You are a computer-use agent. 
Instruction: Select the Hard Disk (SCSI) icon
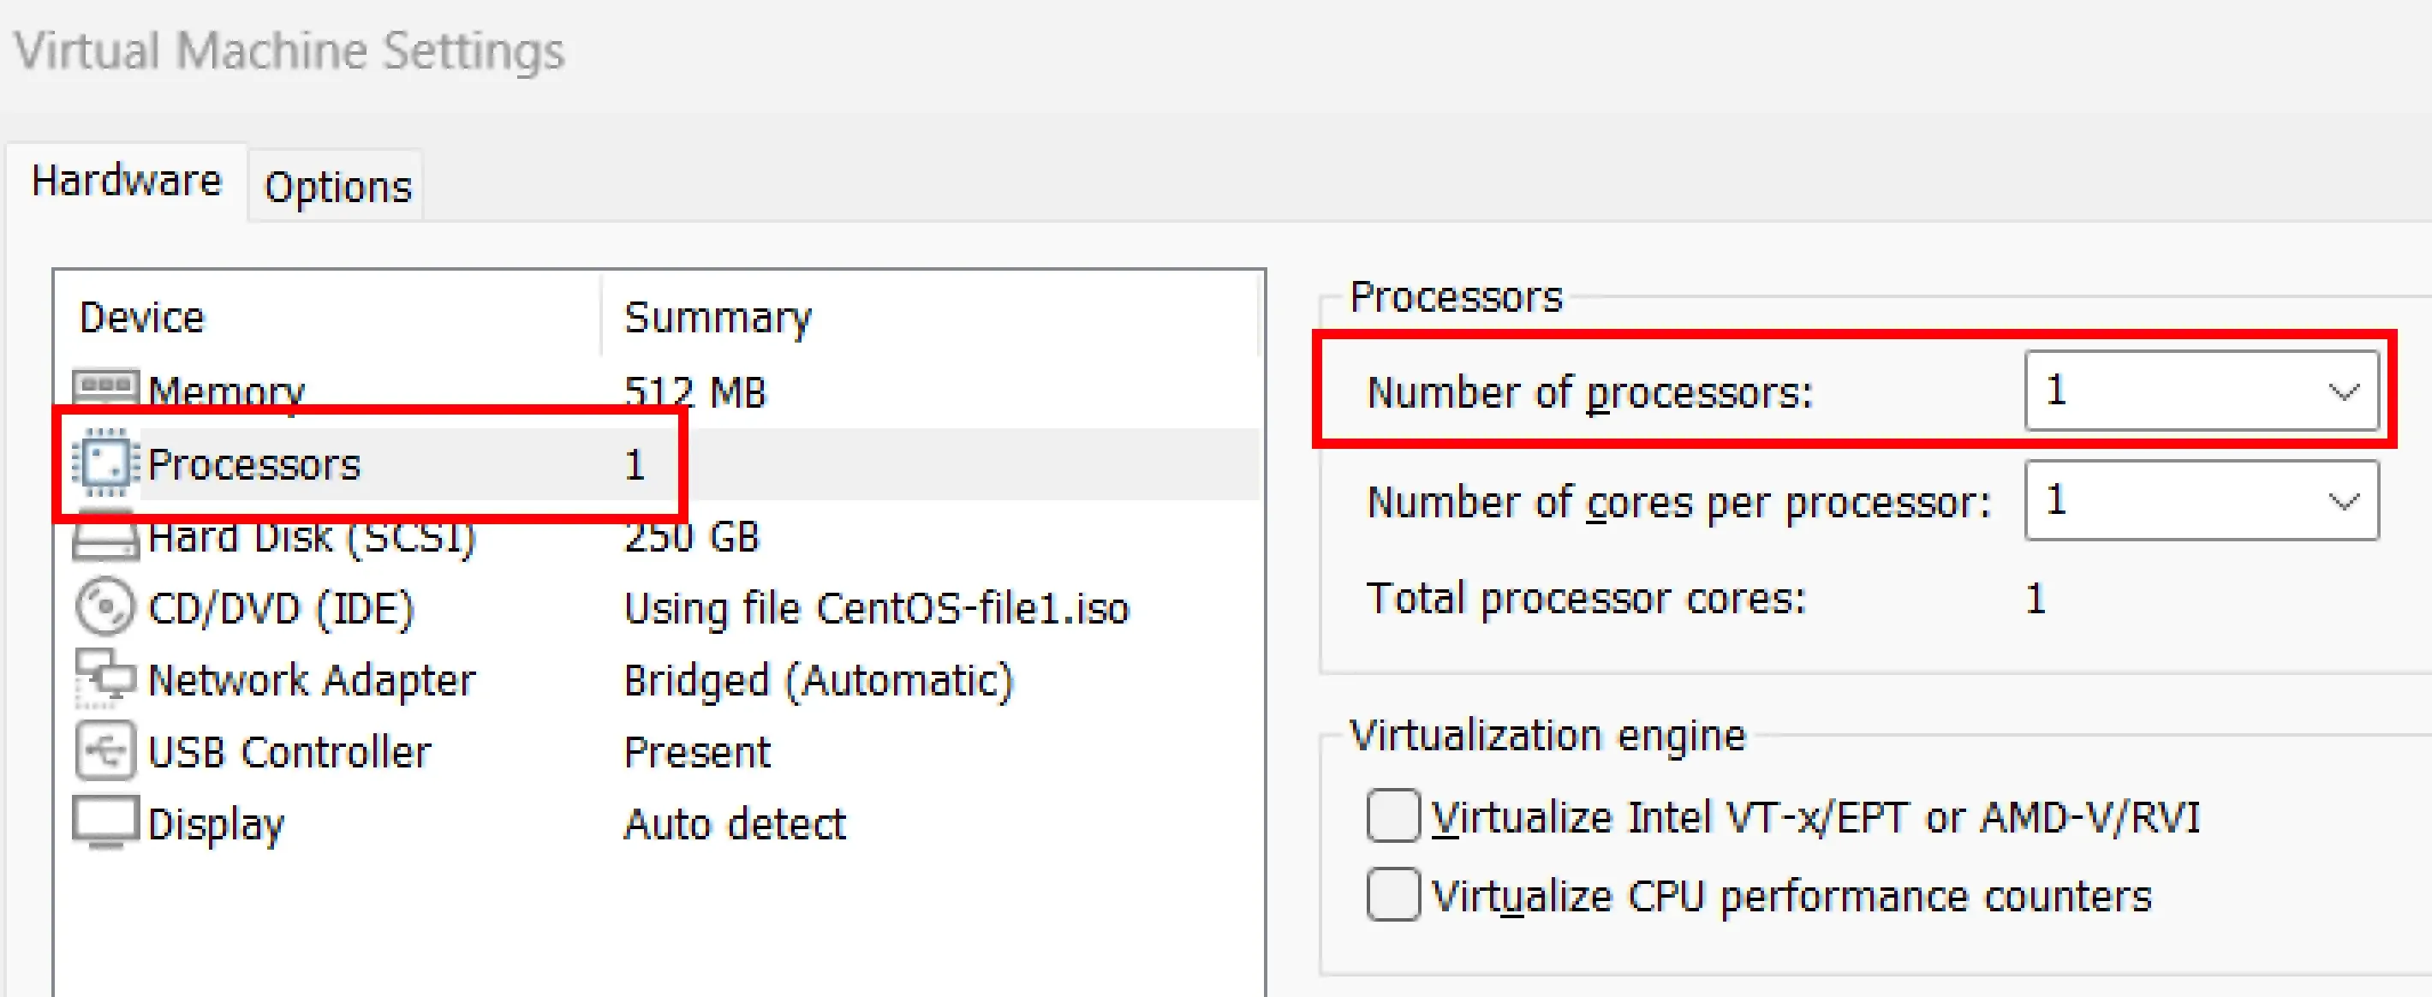coord(105,536)
